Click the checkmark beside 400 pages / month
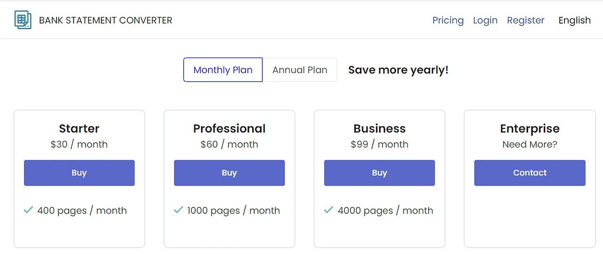This screenshot has width=603, height=254. pyautogui.click(x=28, y=210)
